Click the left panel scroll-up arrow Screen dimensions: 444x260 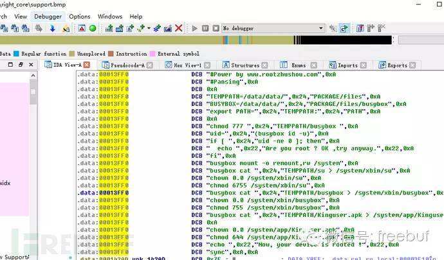[x=33, y=76]
